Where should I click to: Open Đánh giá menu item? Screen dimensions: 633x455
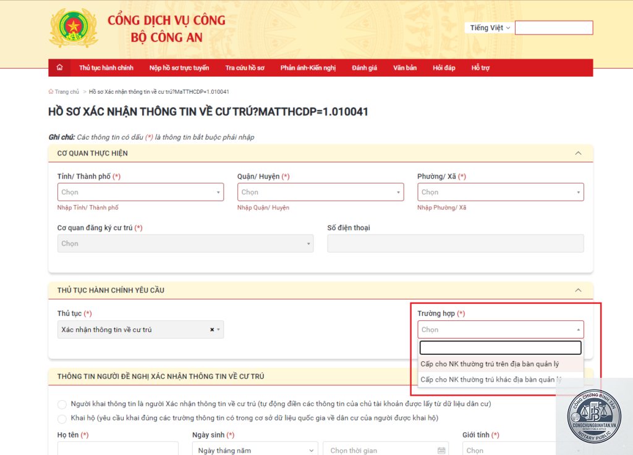point(364,68)
